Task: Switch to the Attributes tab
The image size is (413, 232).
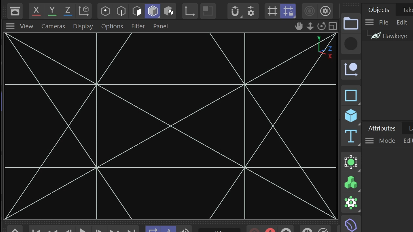Action: [382, 128]
